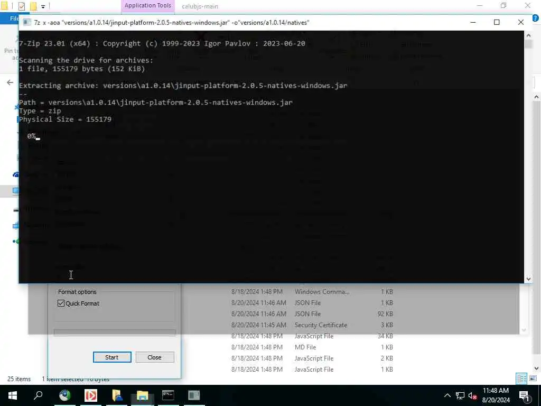
Task: Select the JSON File row sized 92 KB
Action: click(x=312, y=314)
